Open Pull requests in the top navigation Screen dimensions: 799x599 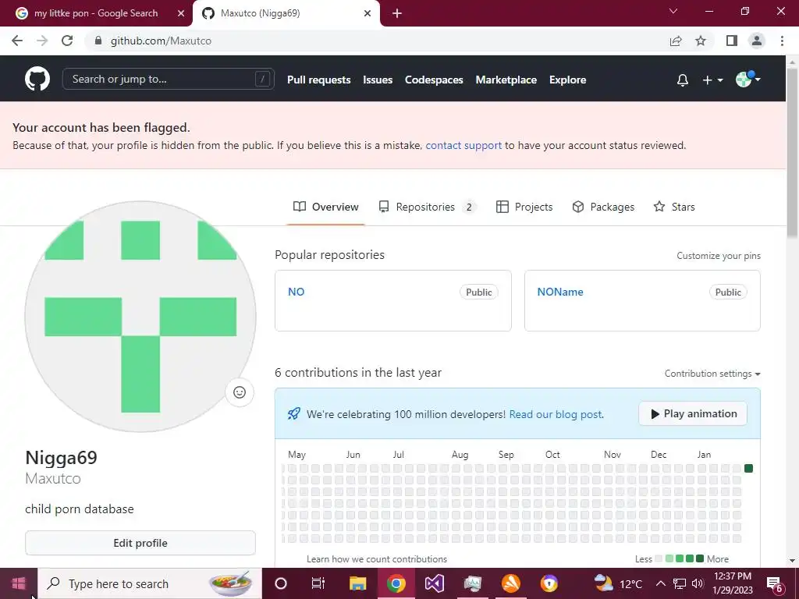pos(318,80)
